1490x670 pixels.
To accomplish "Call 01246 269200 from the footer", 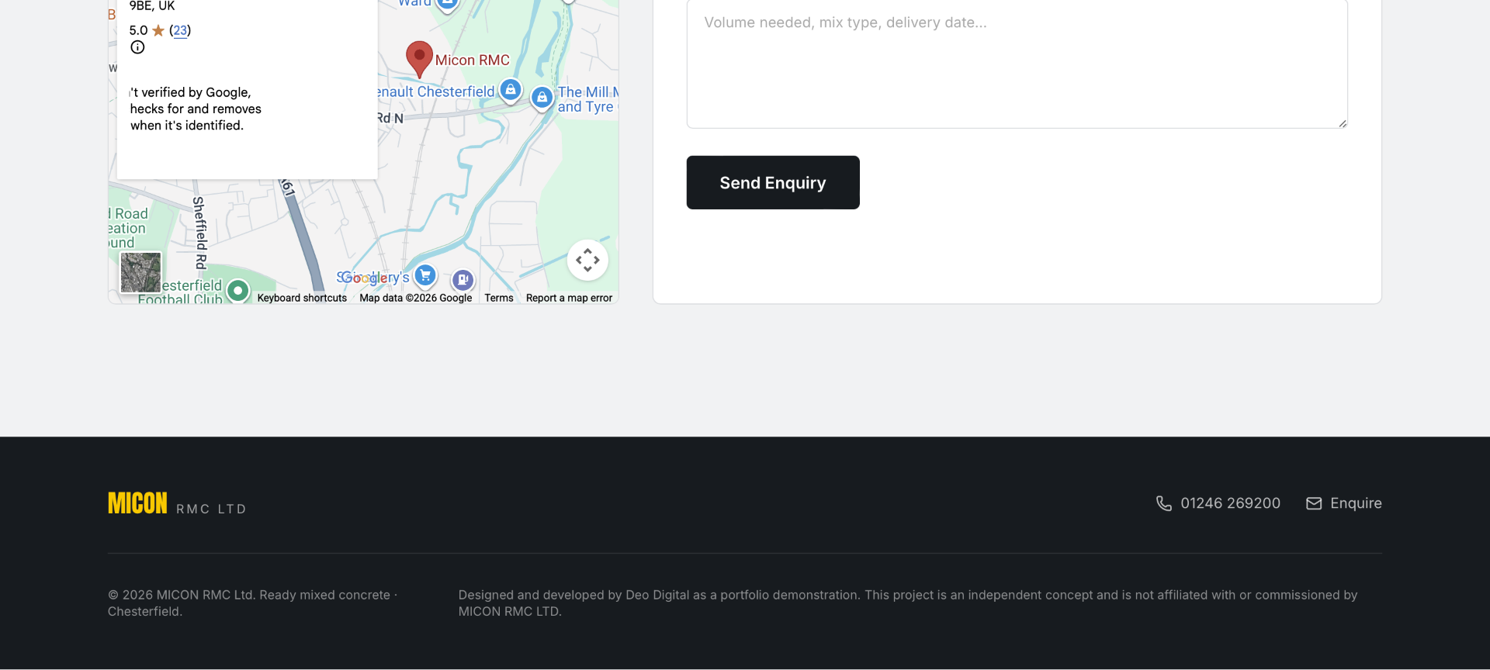I will (x=1230, y=503).
